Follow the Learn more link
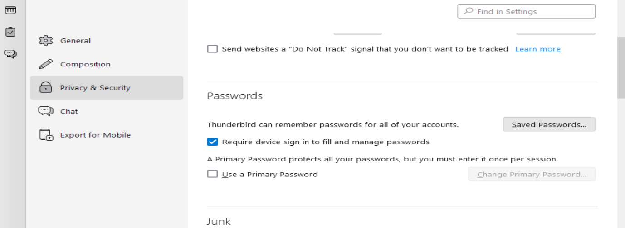 [x=537, y=49]
